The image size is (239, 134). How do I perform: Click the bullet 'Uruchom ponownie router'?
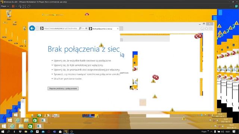pyautogui.click(x=68, y=79)
